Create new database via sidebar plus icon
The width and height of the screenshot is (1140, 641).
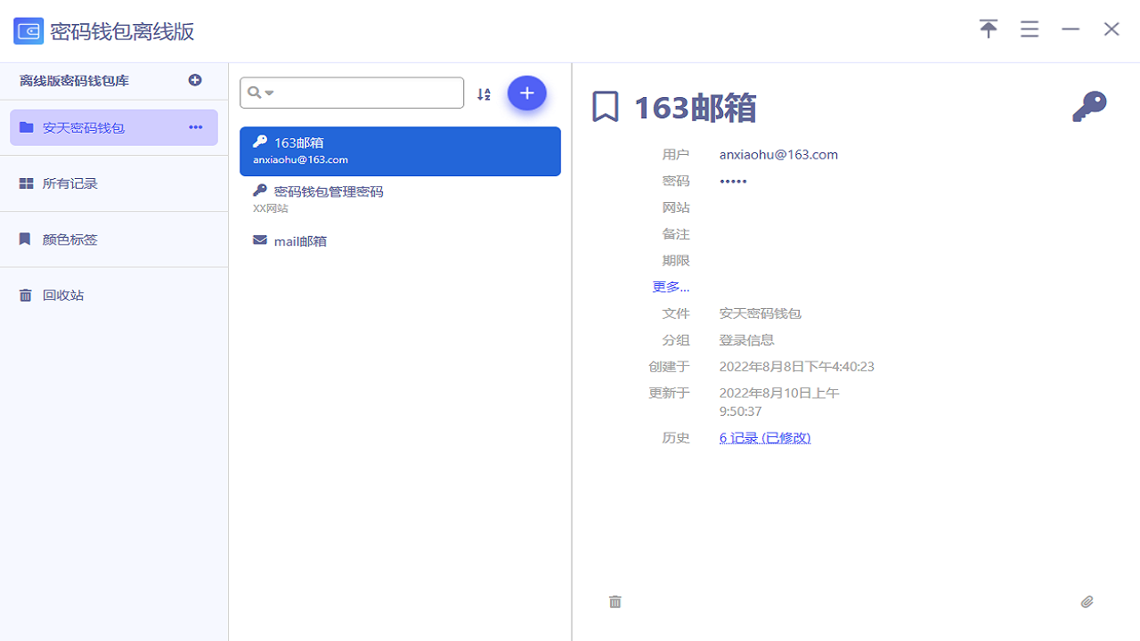pyautogui.click(x=195, y=79)
